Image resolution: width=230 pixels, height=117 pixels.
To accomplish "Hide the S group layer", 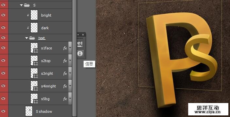I will (3, 5).
